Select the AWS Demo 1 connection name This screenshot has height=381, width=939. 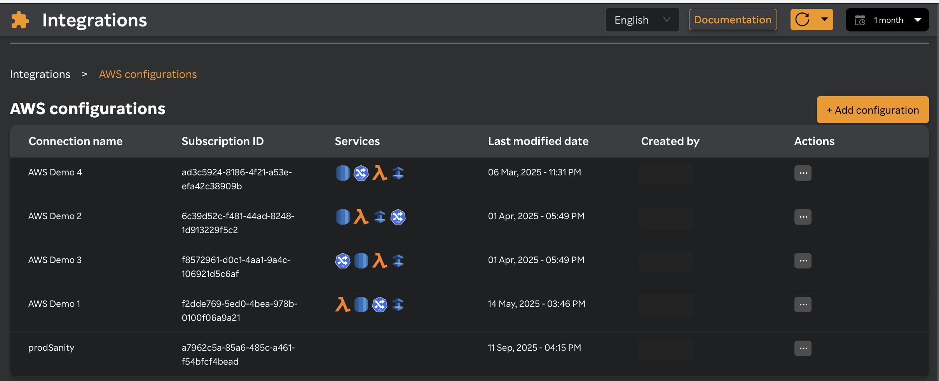click(54, 304)
